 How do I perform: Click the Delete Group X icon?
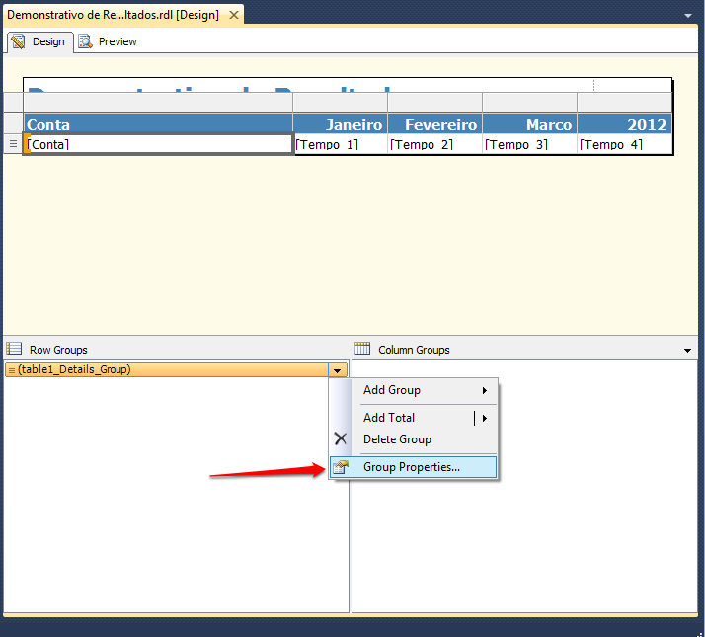coord(341,438)
